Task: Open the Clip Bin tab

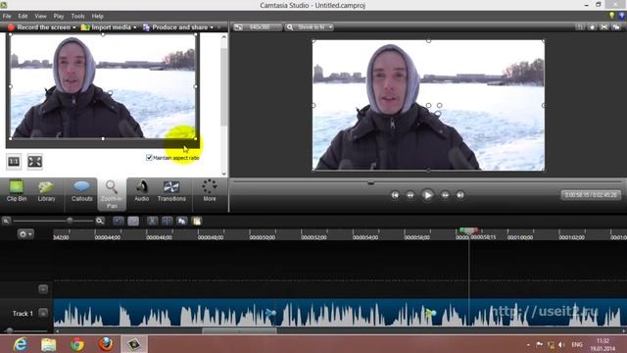Action: [17, 191]
